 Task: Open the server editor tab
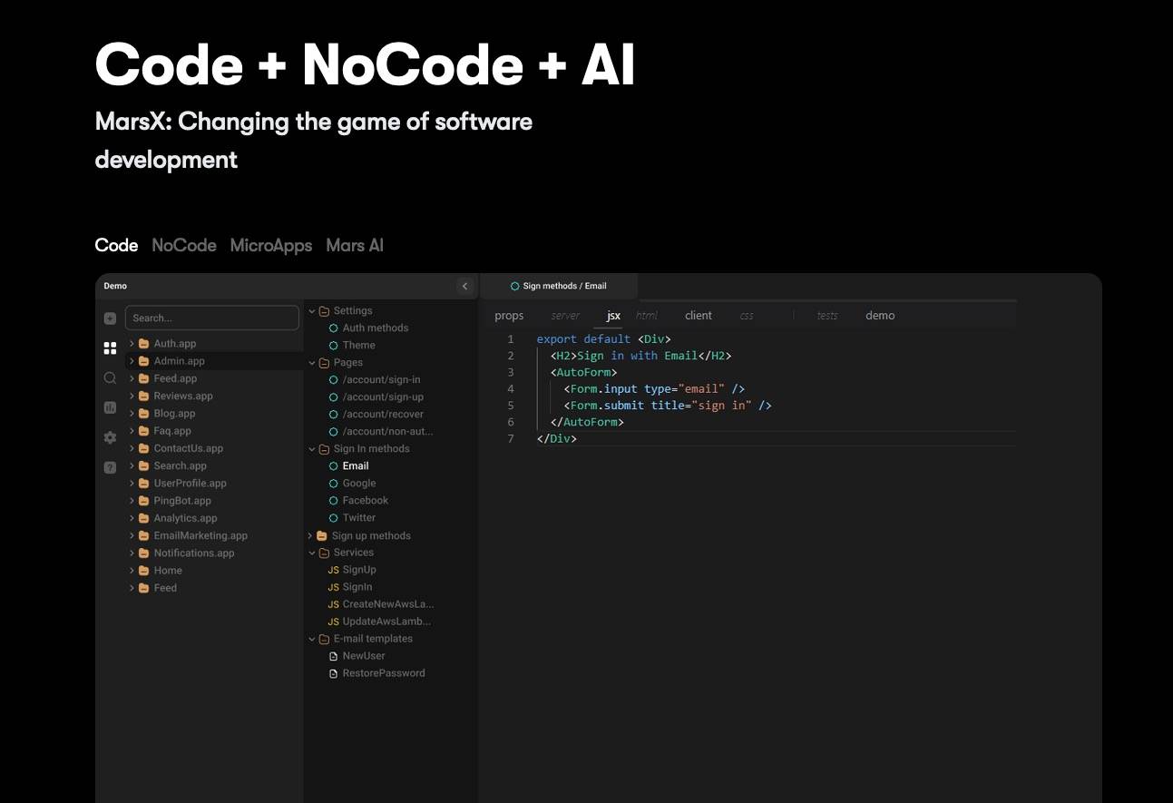pyautogui.click(x=565, y=316)
